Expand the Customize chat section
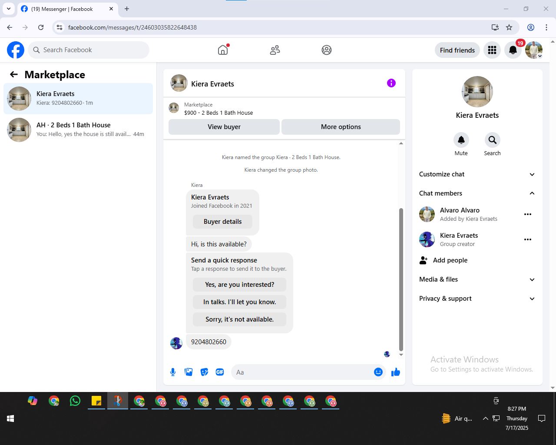Image resolution: width=556 pixels, height=445 pixels. tap(477, 174)
